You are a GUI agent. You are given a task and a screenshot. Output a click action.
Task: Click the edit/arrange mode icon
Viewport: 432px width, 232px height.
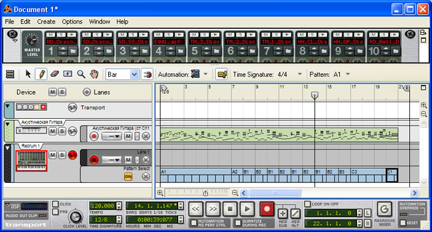(x=10, y=74)
